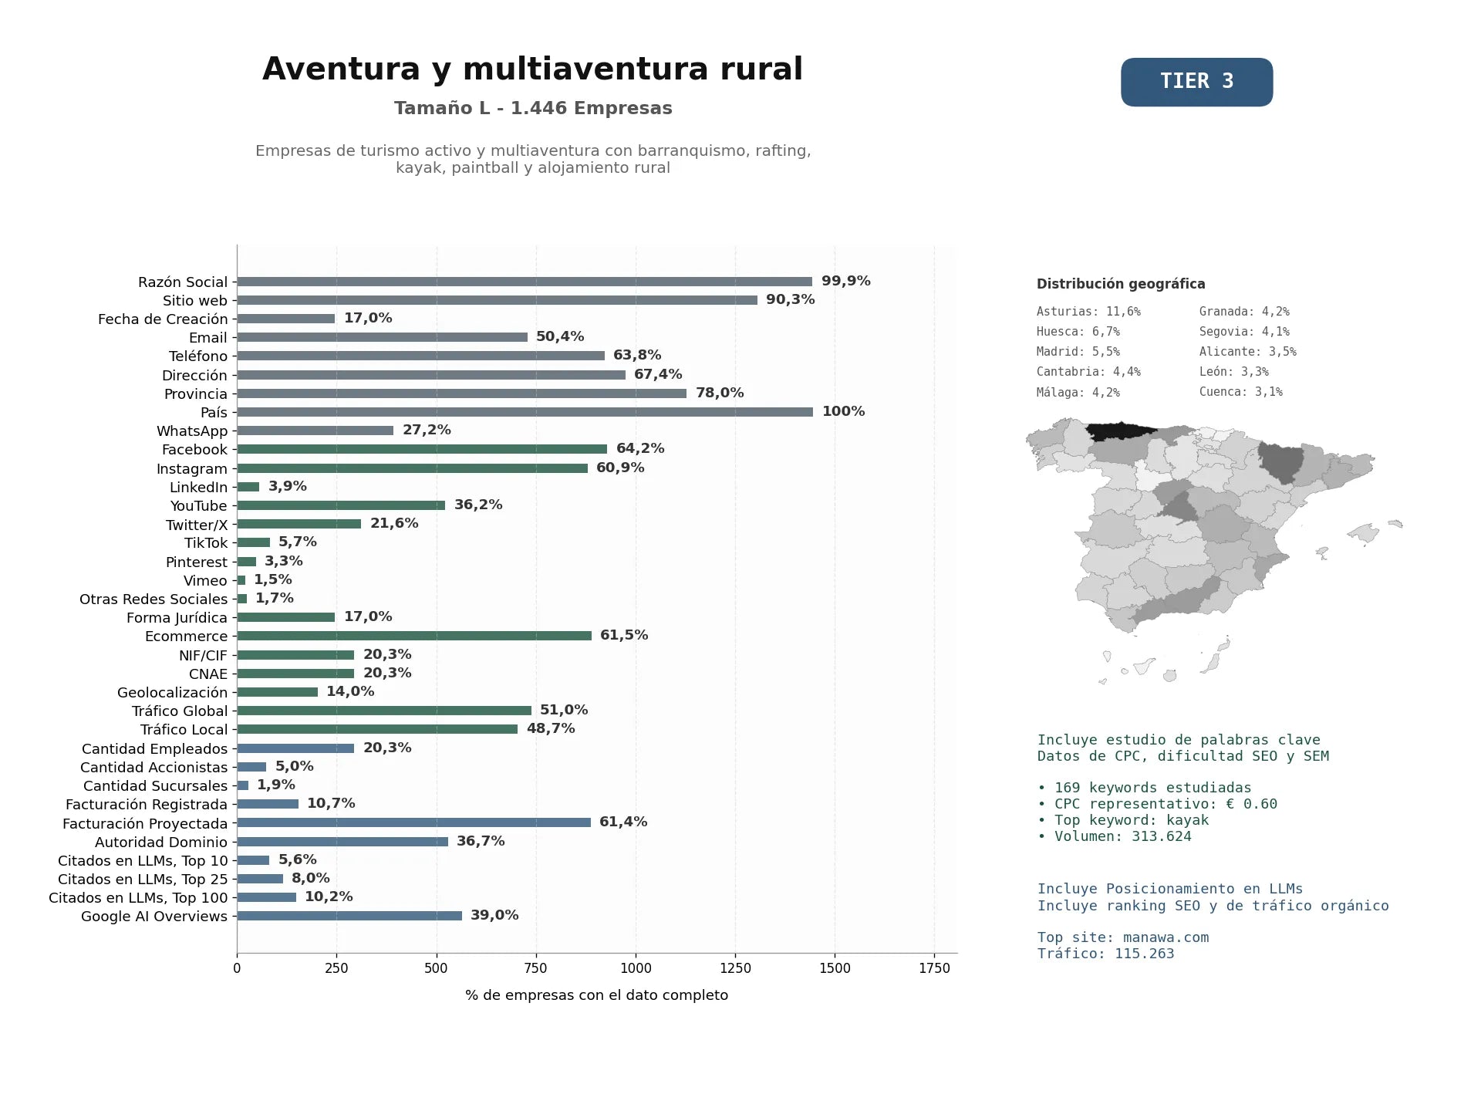Click the 'Otras Redes Sociales' label
Image resolution: width=1481 pixels, height=1111 pixels.
(x=153, y=599)
